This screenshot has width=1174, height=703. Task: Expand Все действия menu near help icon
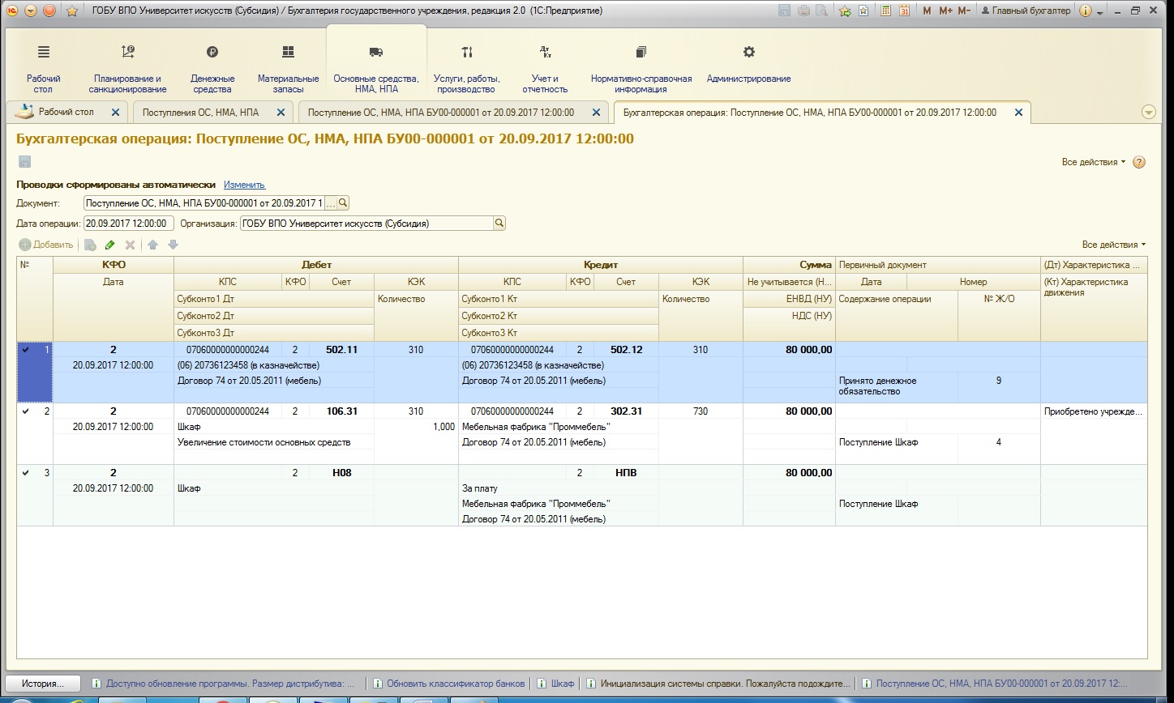[x=1094, y=162]
